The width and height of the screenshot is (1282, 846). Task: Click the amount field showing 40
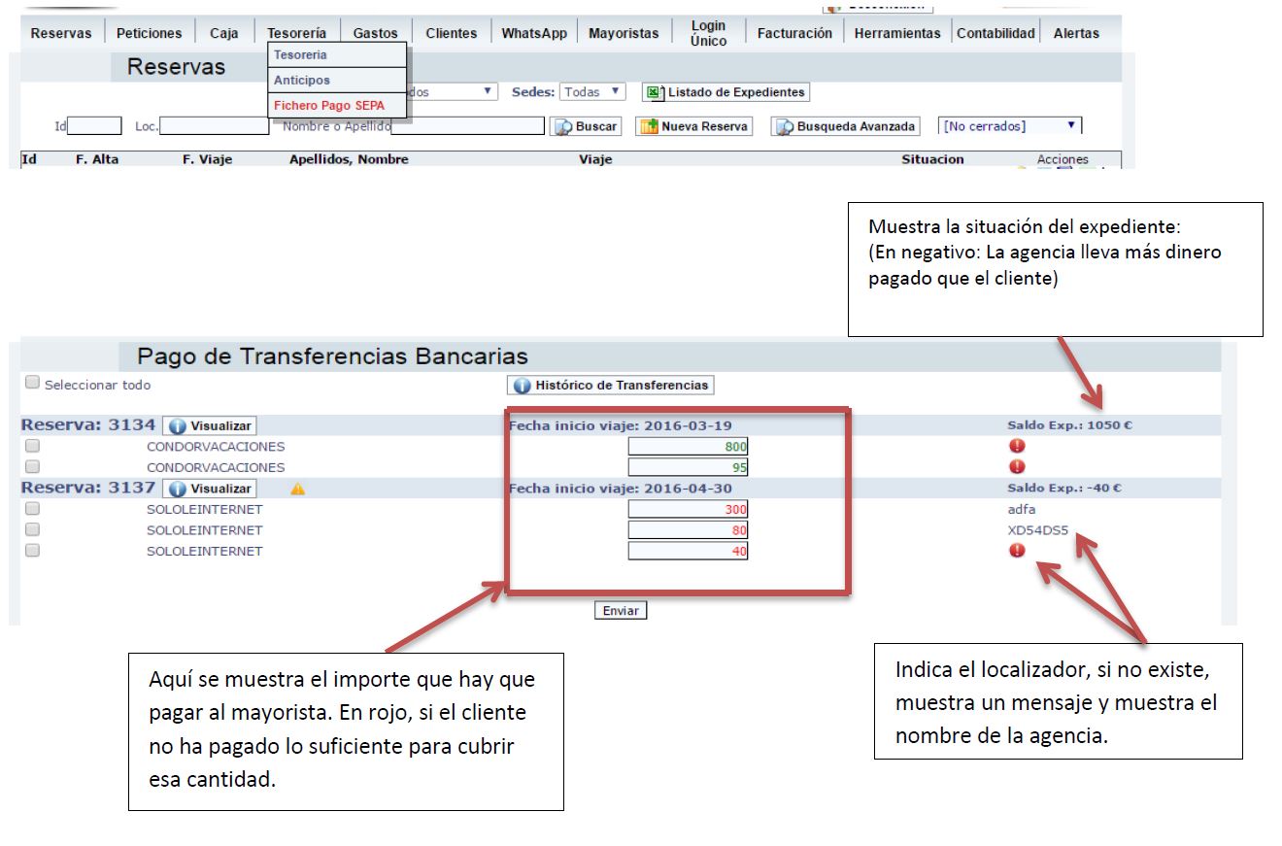pos(688,551)
